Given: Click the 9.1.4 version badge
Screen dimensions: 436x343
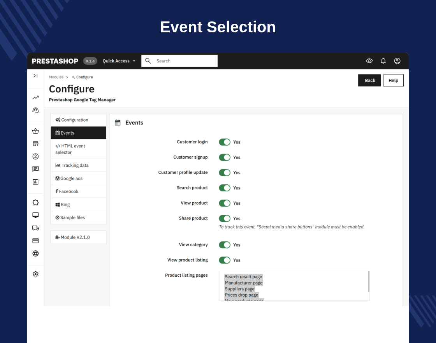Looking at the screenshot, I should pyautogui.click(x=90, y=61).
